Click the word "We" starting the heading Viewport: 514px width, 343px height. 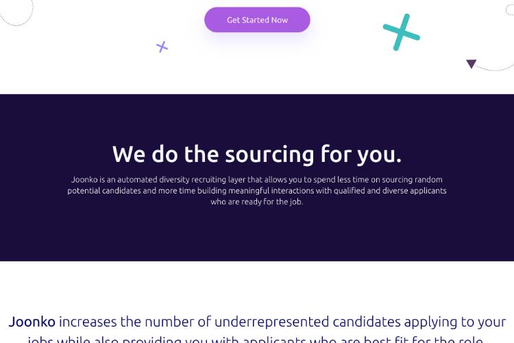click(x=129, y=154)
